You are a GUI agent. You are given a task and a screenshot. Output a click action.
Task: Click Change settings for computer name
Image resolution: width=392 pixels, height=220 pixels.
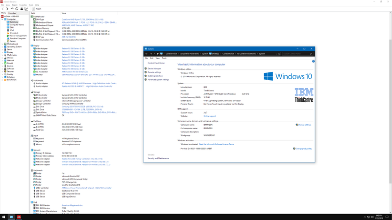click(x=304, y=125)
